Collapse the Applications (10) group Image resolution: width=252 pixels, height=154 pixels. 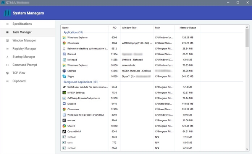click(73, 32)
